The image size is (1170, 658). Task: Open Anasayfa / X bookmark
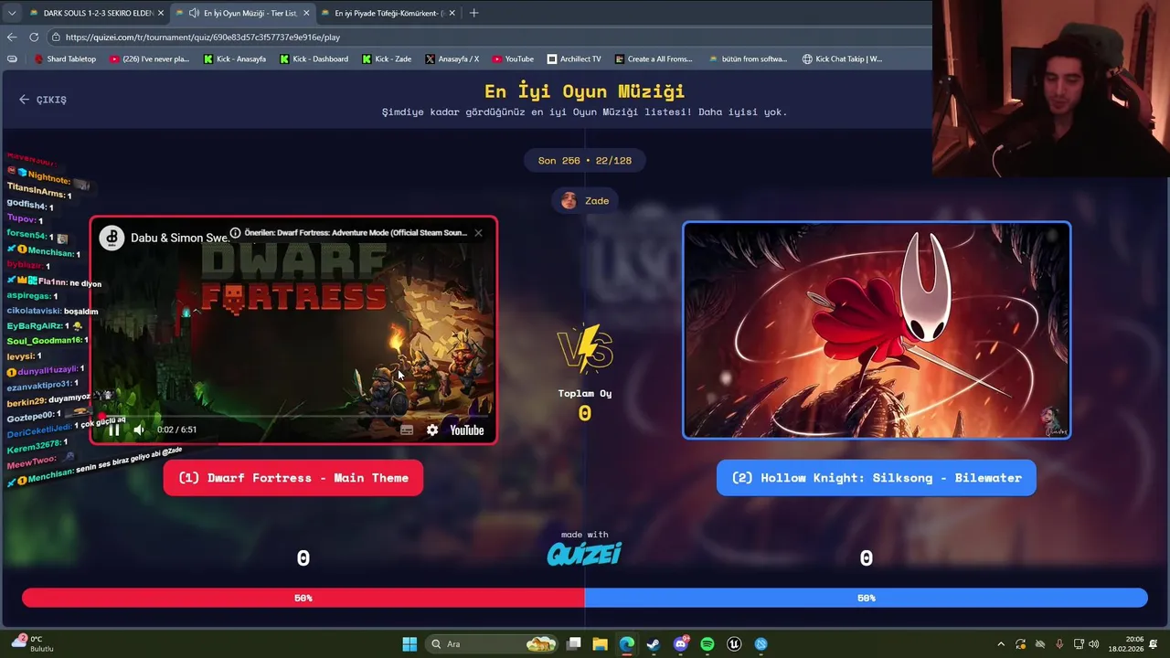pos(452,59)
